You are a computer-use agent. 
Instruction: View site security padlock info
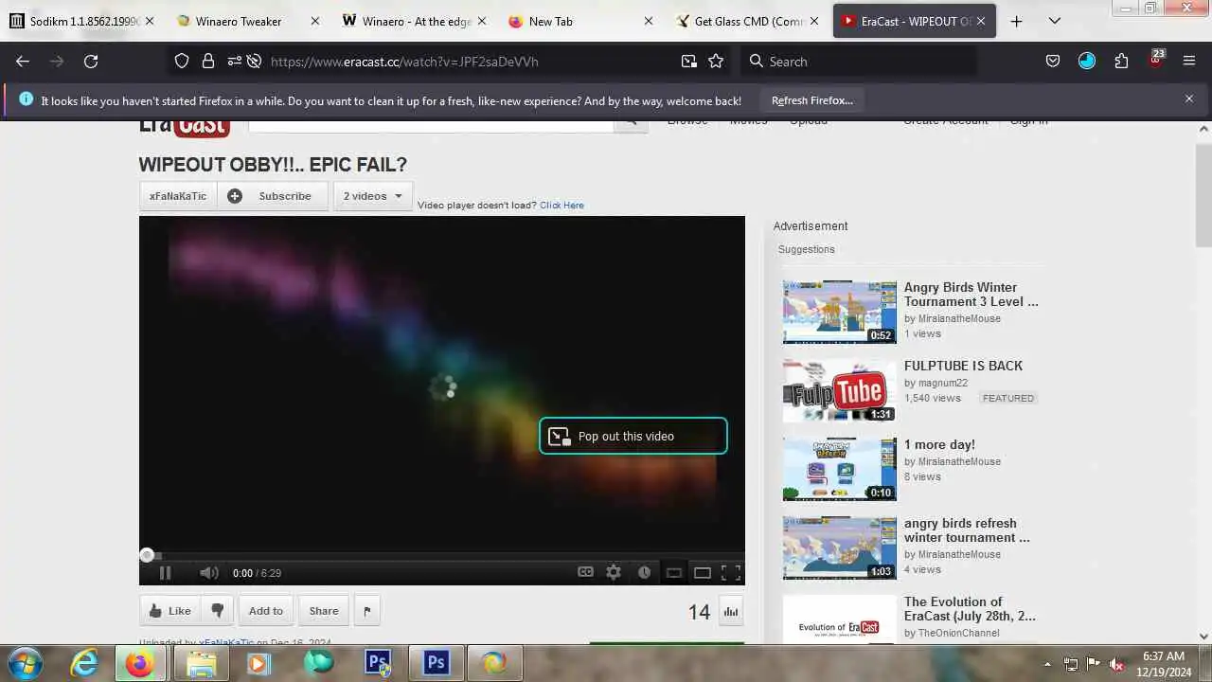point(207,62)
